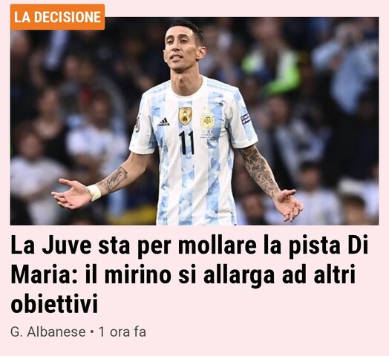Screen dimensions: 389x356
Task: Click the word obiettivi in the headline
Action: (x=54, y=303)
